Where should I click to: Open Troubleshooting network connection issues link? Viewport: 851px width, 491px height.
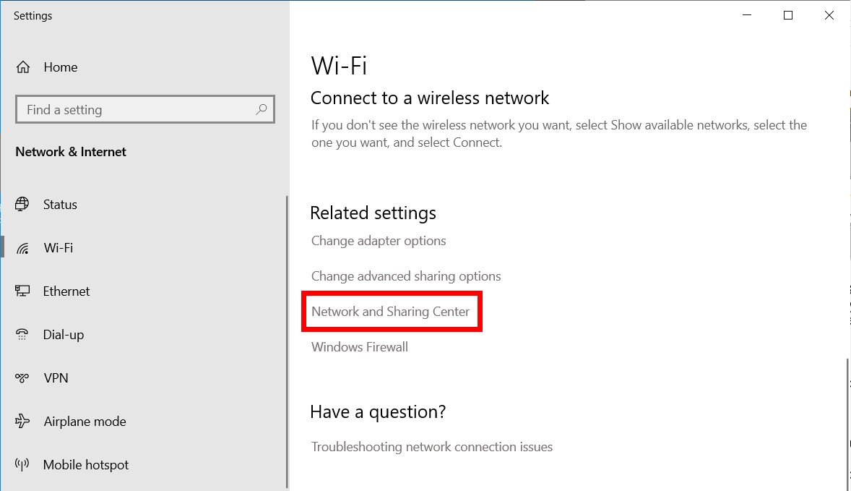[431, 446]
